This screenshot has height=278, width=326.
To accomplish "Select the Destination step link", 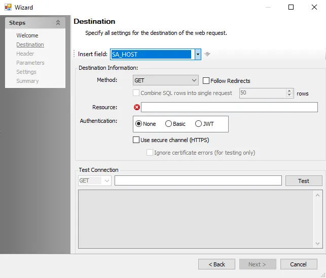I will 30,44.
